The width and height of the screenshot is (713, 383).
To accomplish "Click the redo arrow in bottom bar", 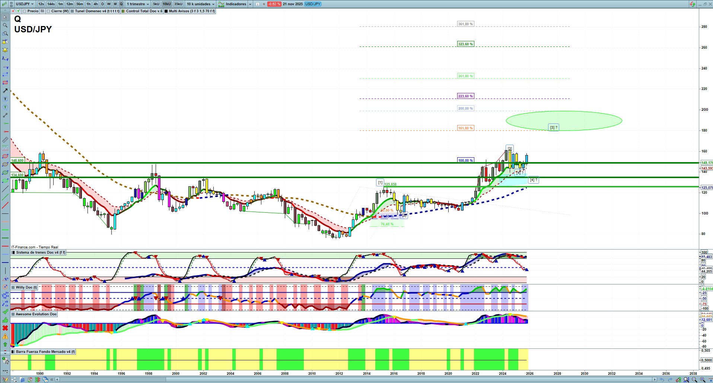I will 670,380.
